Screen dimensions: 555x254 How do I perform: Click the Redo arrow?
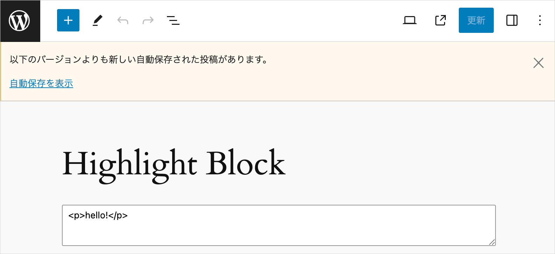pyautogui.click(x=148, y=21)
